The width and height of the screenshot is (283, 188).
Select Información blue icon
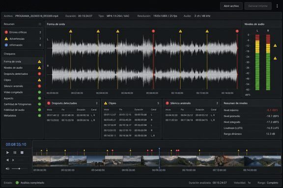[x=6, y=45]
